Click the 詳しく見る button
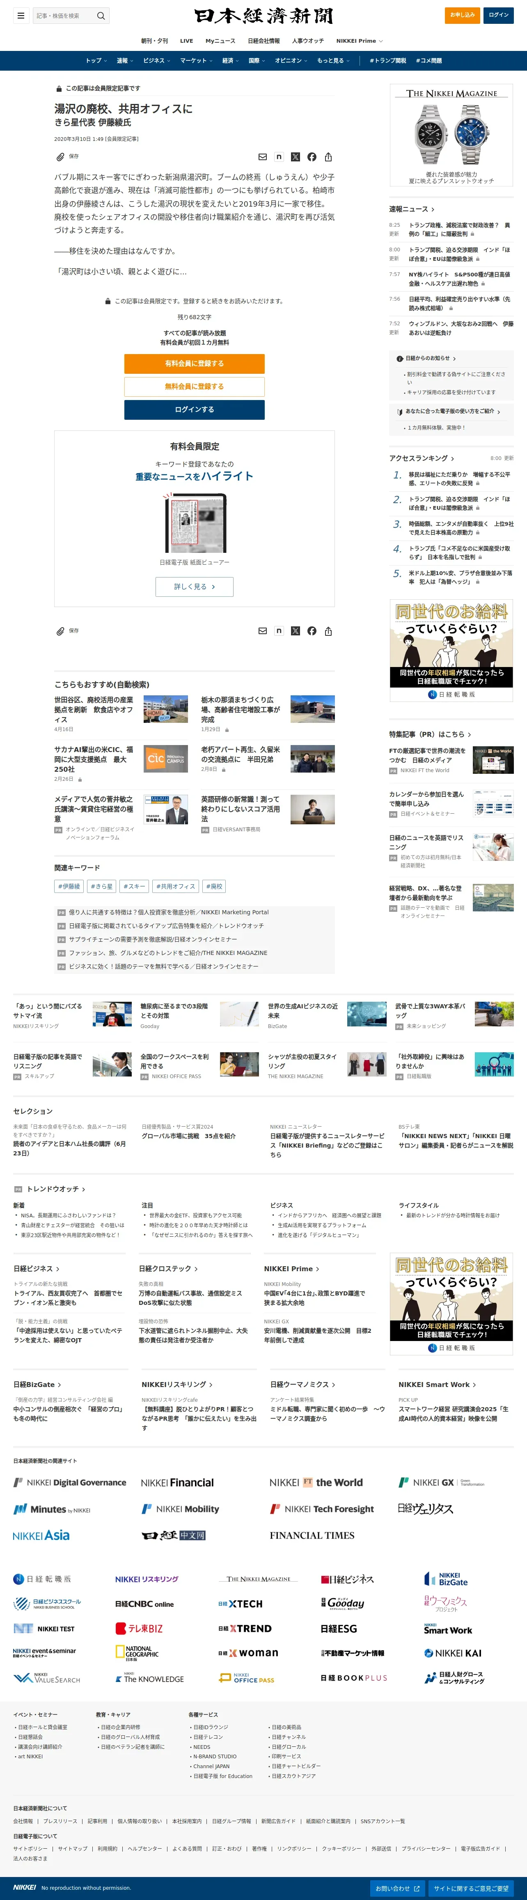Image resolution: width=527 pixels, height=1900 pixels. (194, 587)
